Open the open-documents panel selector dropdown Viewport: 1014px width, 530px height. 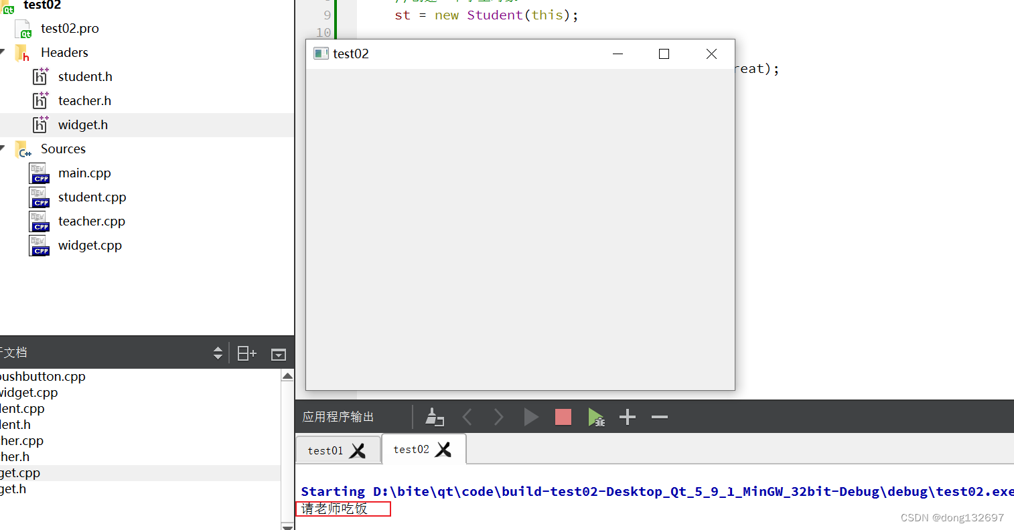[x=218, y=353]
